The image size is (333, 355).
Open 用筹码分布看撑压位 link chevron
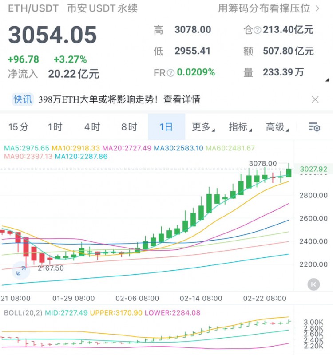tap(317, 8)
